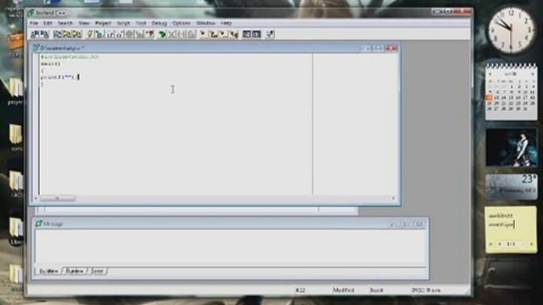Click the editor horizontal scrollbar thumb
The image size is (543, 305).
(58, 198)
